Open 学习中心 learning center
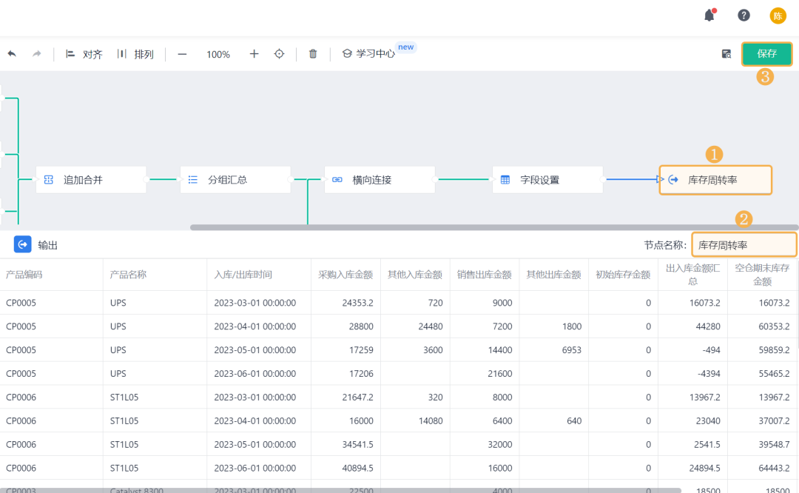This screenshot has height=493, width=799. pos(368,54)
